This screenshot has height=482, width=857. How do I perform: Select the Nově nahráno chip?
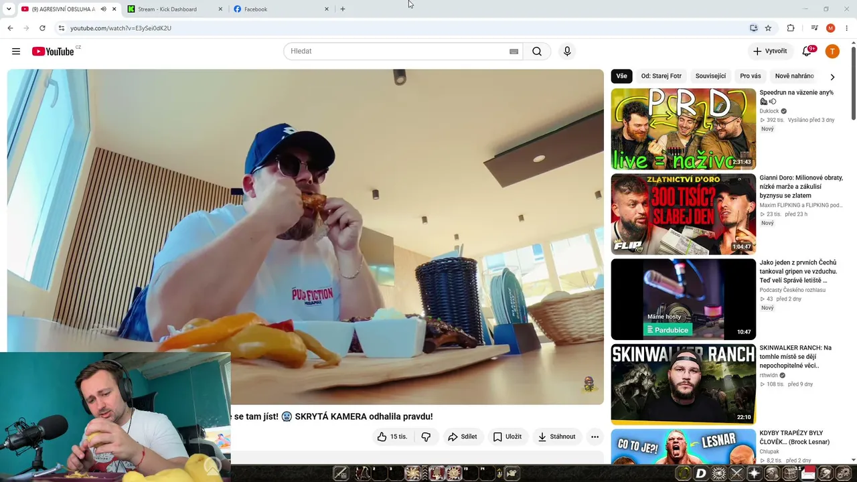(x=794, y=76)
